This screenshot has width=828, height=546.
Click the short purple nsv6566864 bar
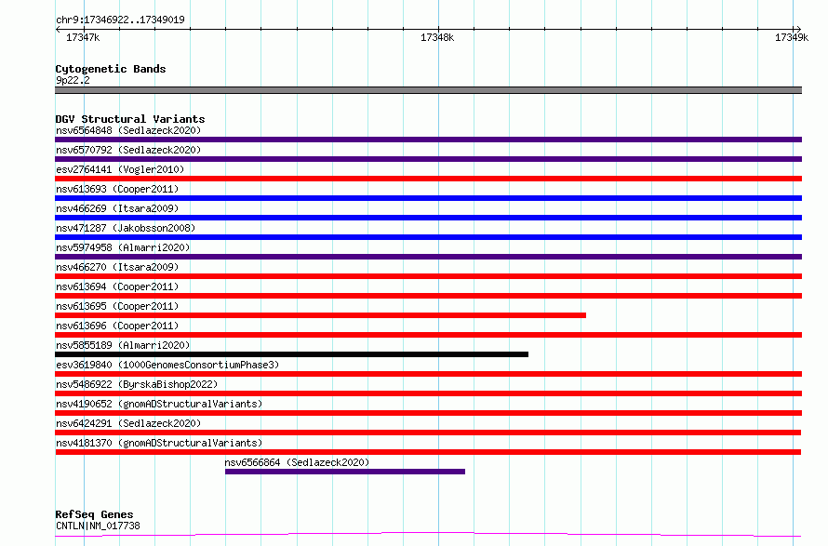345,472
